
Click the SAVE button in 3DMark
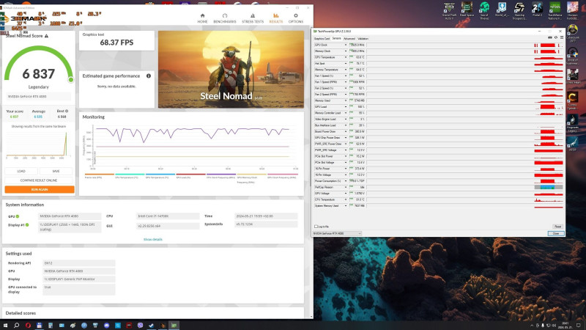[56, 171]
